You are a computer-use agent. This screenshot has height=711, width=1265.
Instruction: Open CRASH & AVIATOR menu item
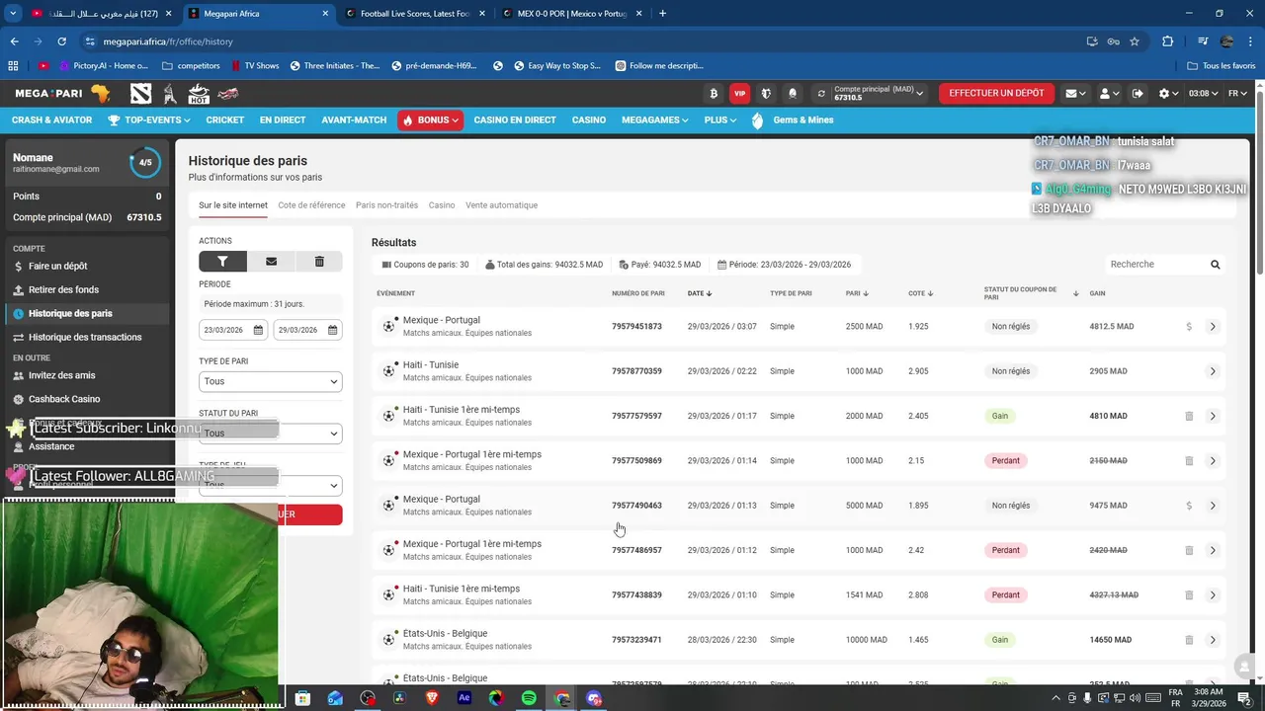[51, 120]
